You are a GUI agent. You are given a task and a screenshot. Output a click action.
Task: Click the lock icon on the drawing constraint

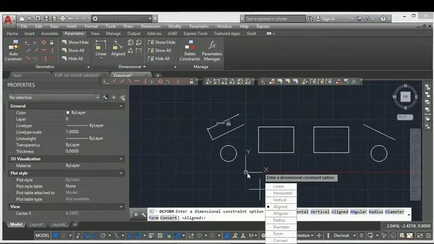click(229, 123)
